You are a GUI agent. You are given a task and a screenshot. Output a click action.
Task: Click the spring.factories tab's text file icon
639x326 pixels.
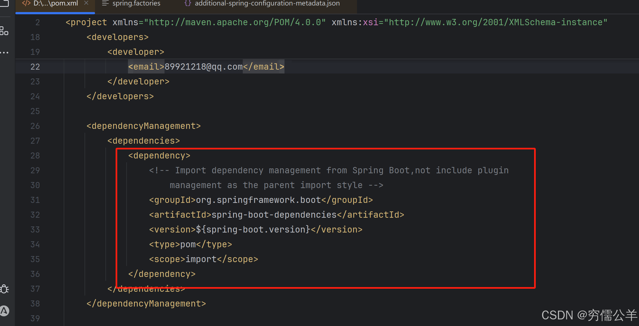click(105, 3)
